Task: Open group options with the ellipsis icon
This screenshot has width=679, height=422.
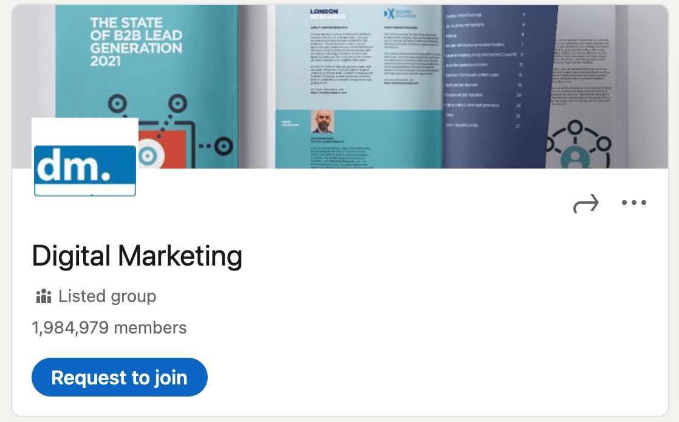Action: pyautogui.click(x=634, y=203)
